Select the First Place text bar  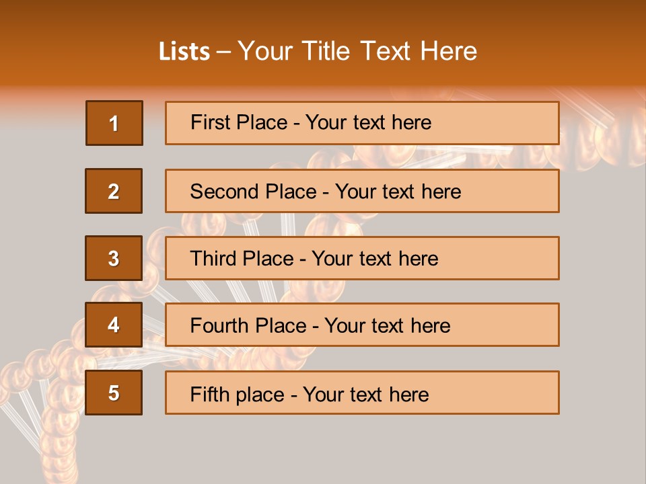point(362,123)
